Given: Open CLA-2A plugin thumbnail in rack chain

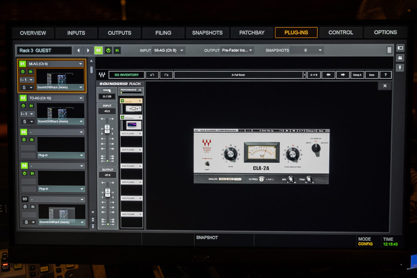Looking at the screenshot, I should point(133,108).
